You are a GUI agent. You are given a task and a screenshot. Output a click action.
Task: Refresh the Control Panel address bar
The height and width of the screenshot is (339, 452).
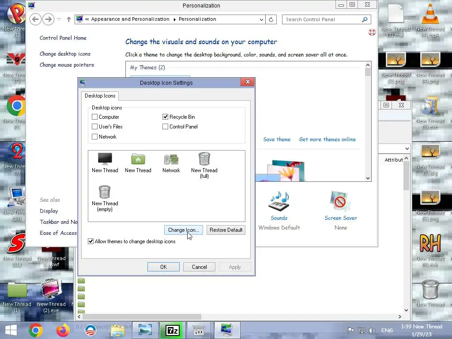tap(271, 19)
